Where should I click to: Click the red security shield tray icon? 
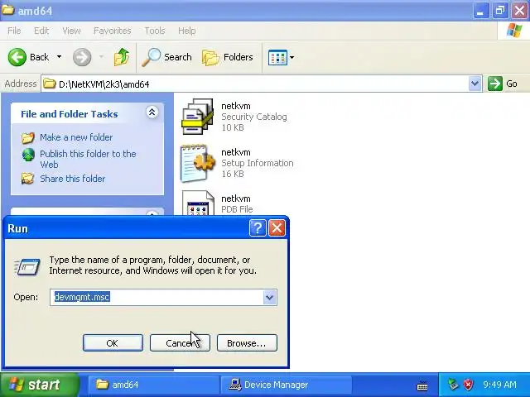click(x=468, y=385)
